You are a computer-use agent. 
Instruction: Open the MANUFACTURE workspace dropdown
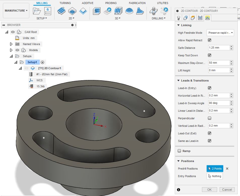[16, 11]
